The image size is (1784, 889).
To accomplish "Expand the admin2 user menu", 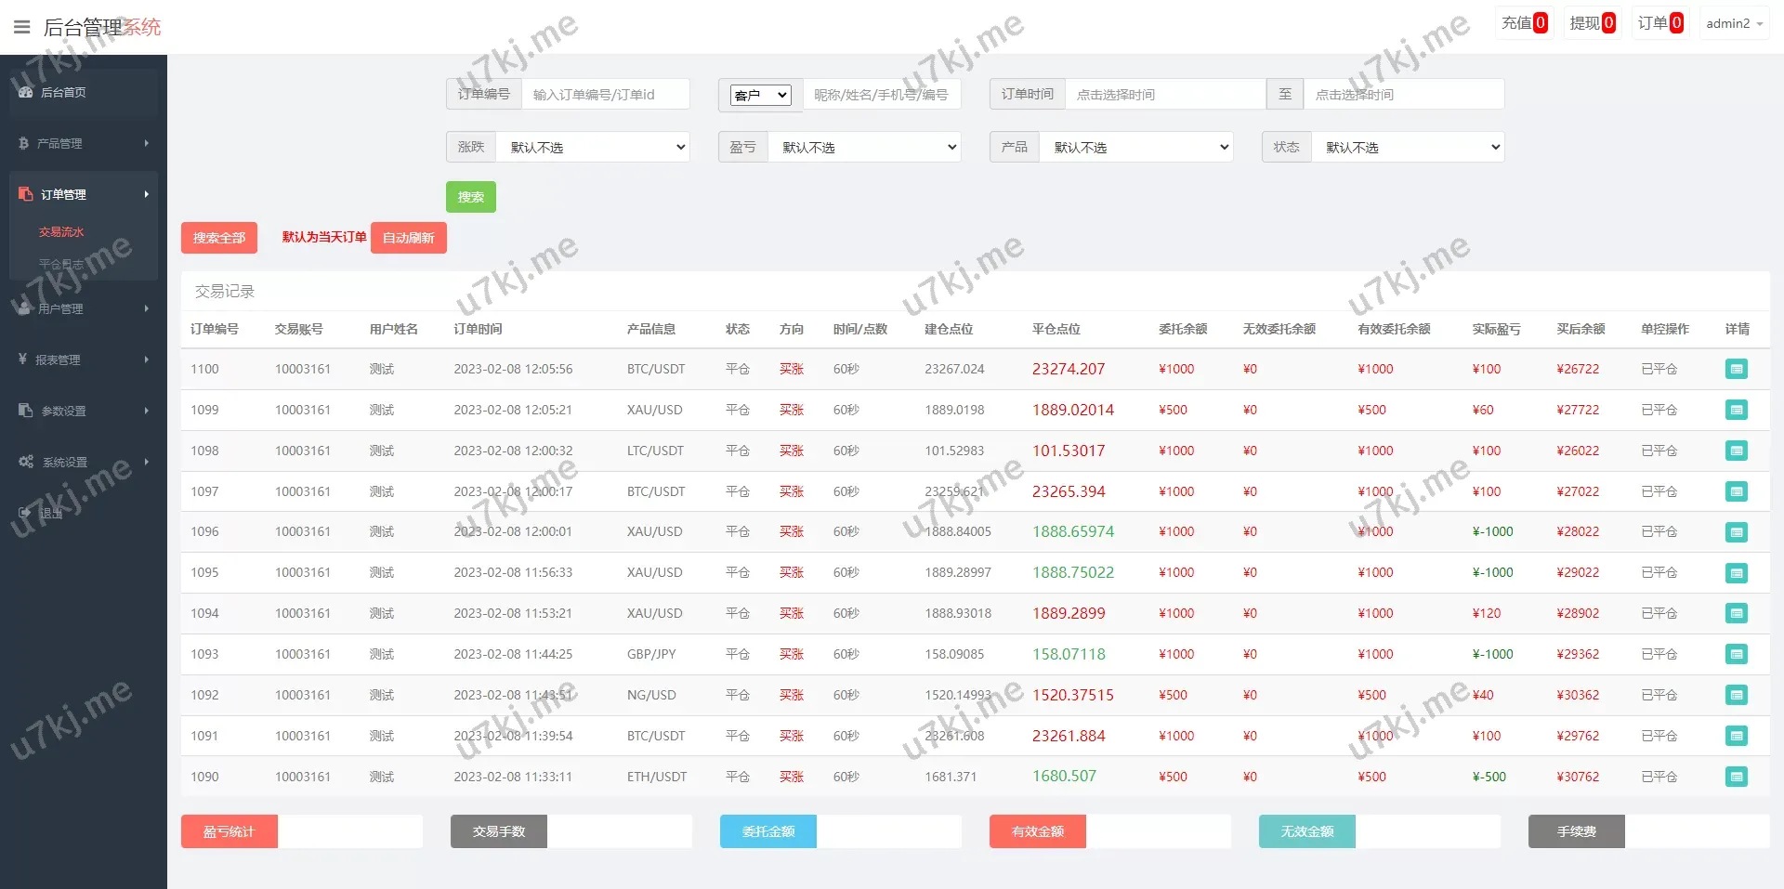I will point(1734,23).
